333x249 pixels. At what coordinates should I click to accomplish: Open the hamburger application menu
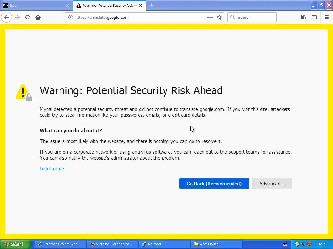point(327,17)
